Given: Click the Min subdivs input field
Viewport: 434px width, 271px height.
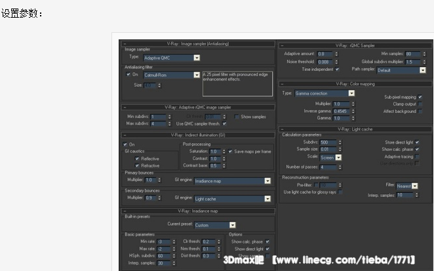Looking at the screenshot, I should (158, 117).
